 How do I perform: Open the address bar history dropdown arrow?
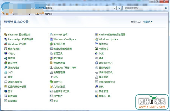[x=114, y=8]
